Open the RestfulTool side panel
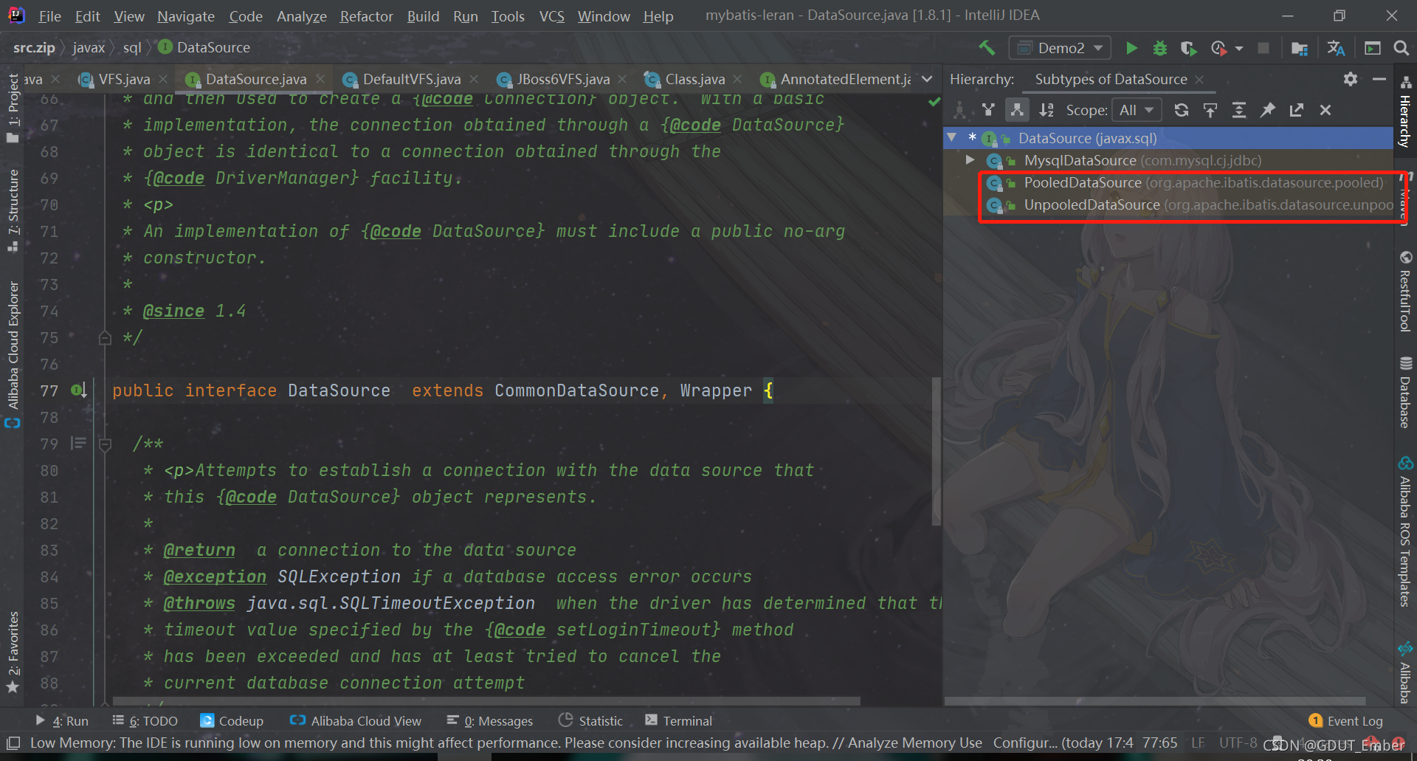Viewport: 1417px width, 761px height. click(1405, 292)
